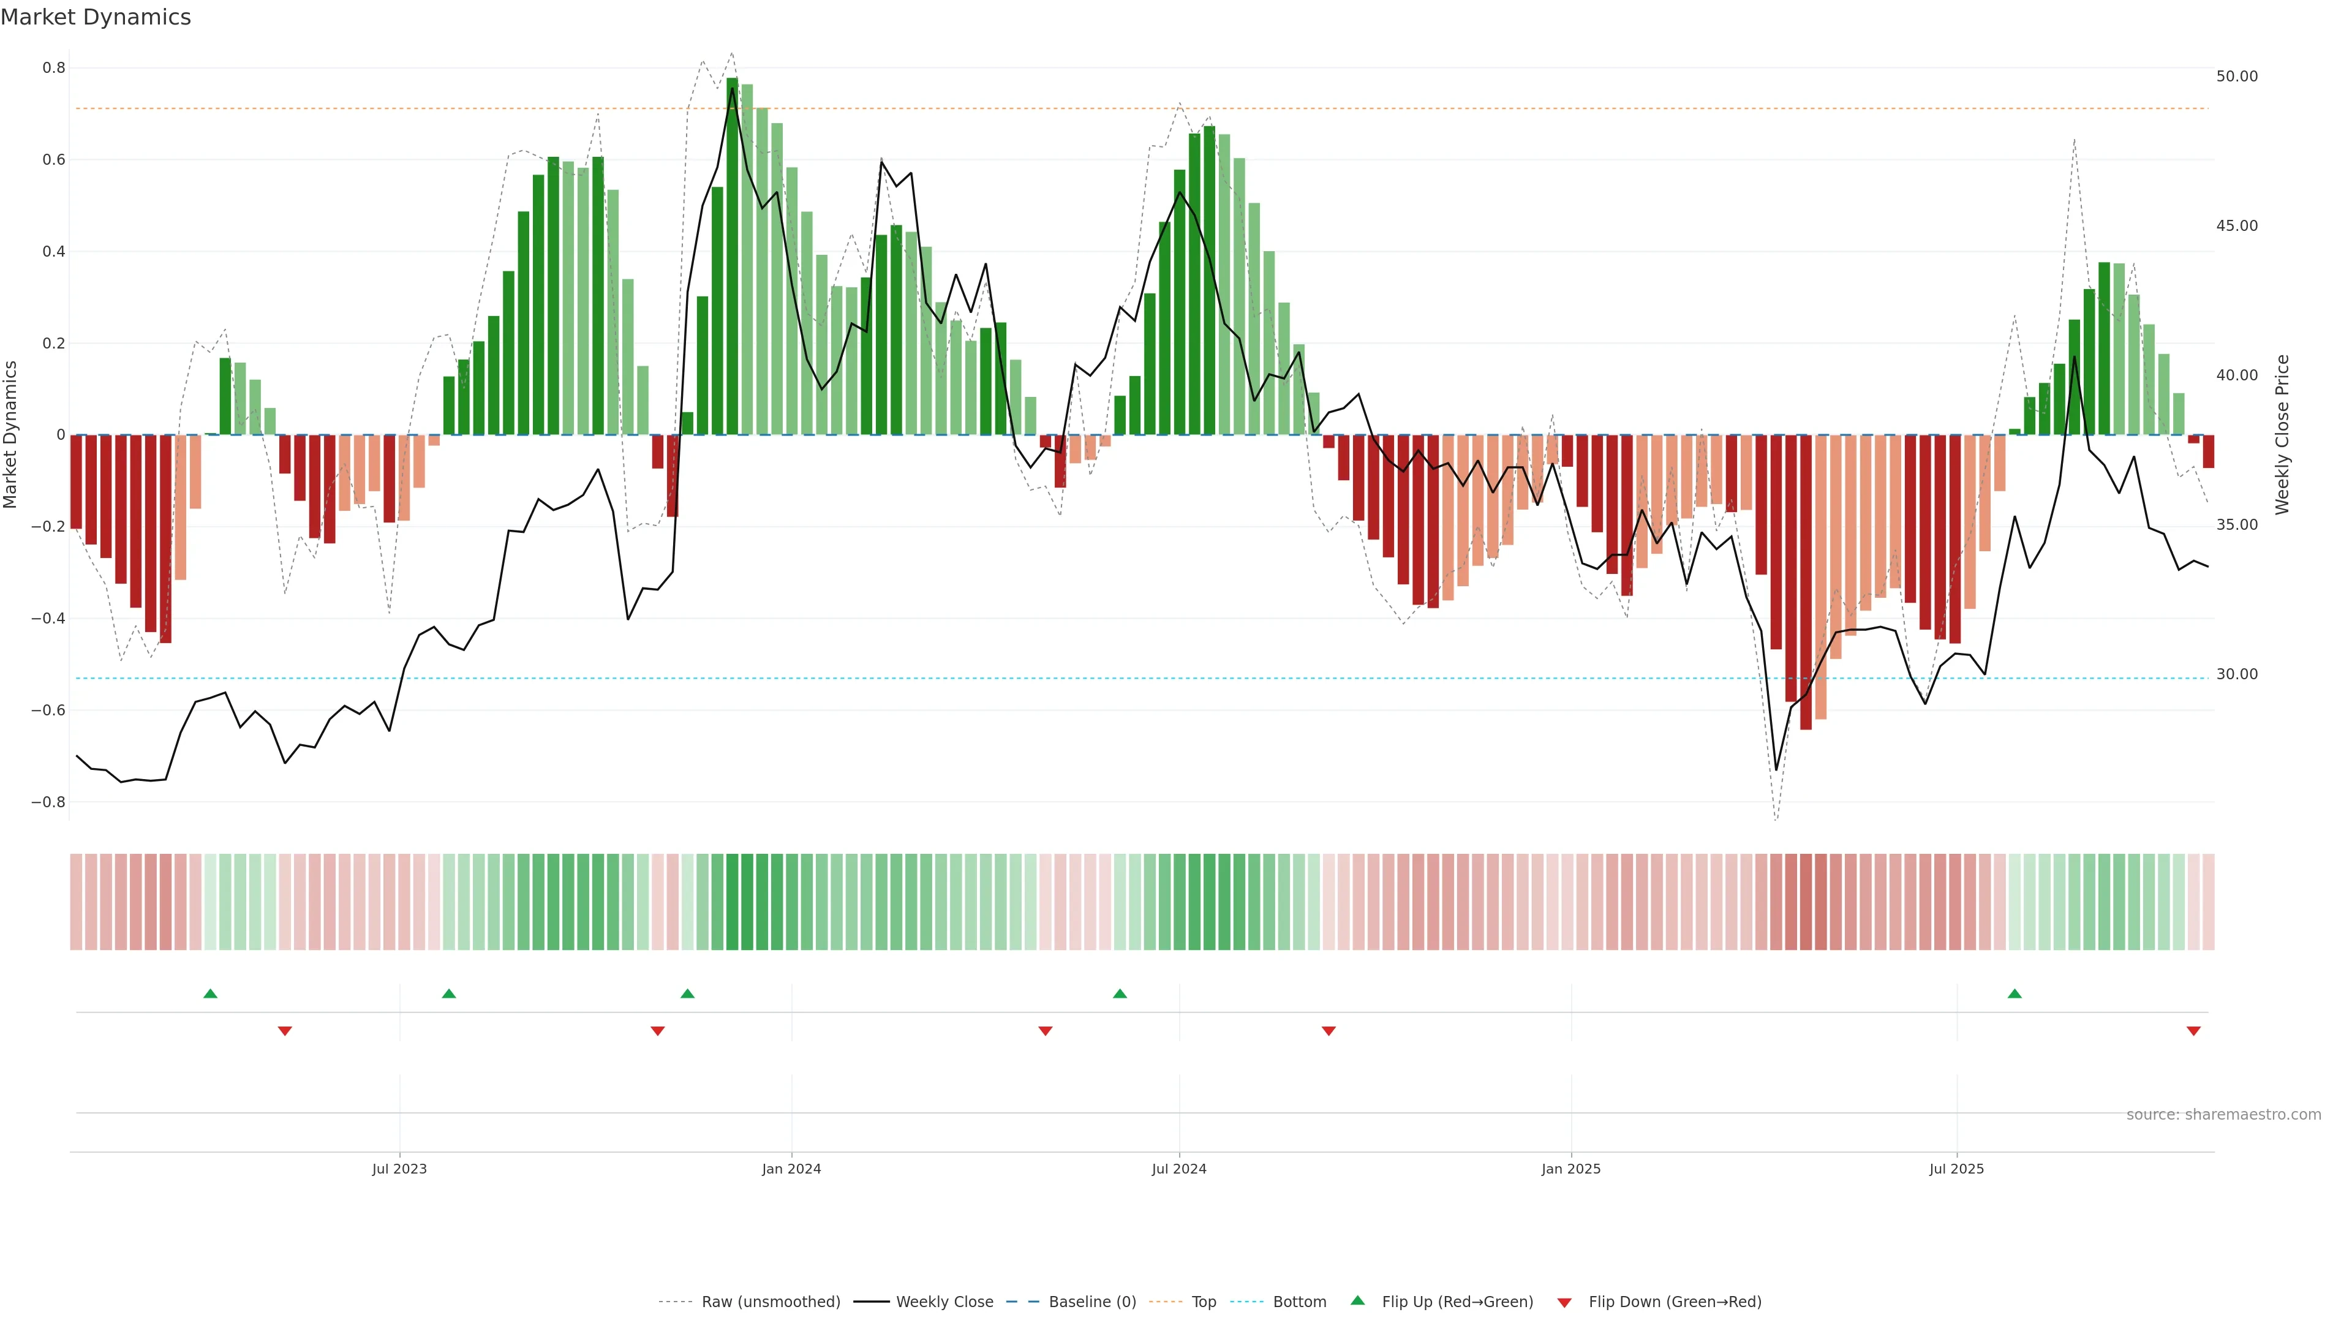Click red triangle icon in legend for Flip Down
Screen dimensions: 2352x1323
(1564, 1303)
